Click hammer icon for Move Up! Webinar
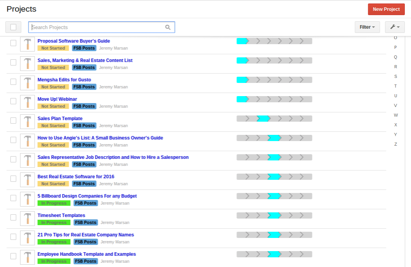411x267 pixels. (x=28, y=102)
